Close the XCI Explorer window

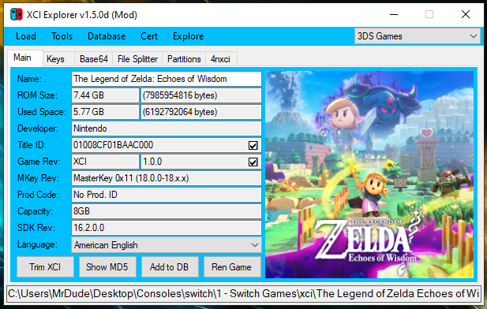point(466,14)
